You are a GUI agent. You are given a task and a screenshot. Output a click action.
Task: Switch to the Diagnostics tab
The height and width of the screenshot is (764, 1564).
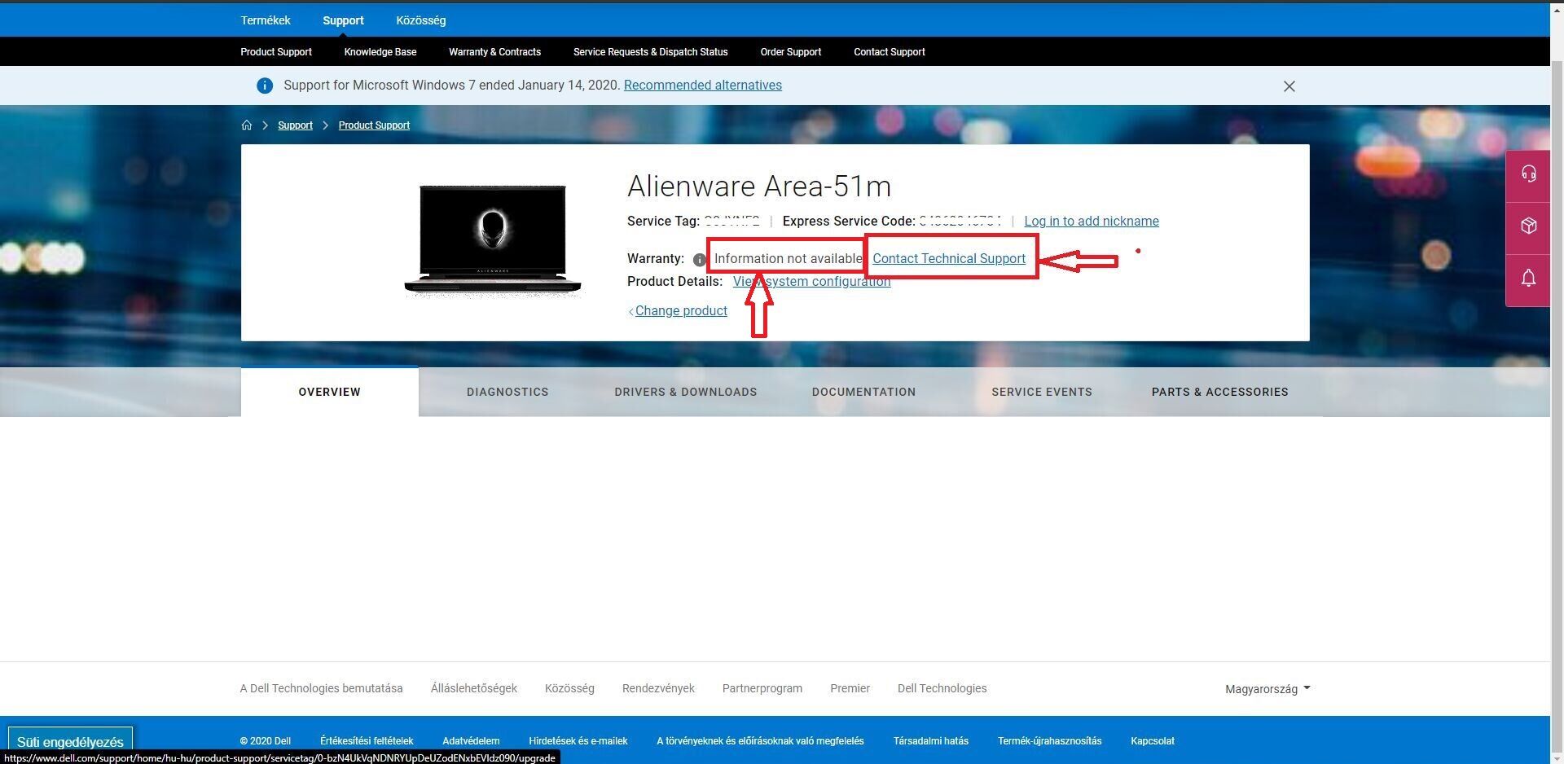coord(507,392)
